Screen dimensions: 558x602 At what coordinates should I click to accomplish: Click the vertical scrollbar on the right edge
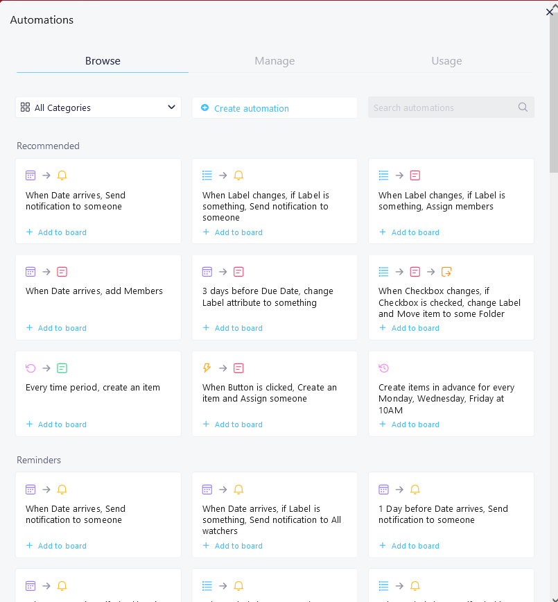(x=553, y=97)
